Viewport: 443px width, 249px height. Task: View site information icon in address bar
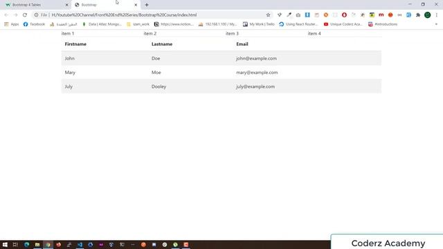[36, 15]
